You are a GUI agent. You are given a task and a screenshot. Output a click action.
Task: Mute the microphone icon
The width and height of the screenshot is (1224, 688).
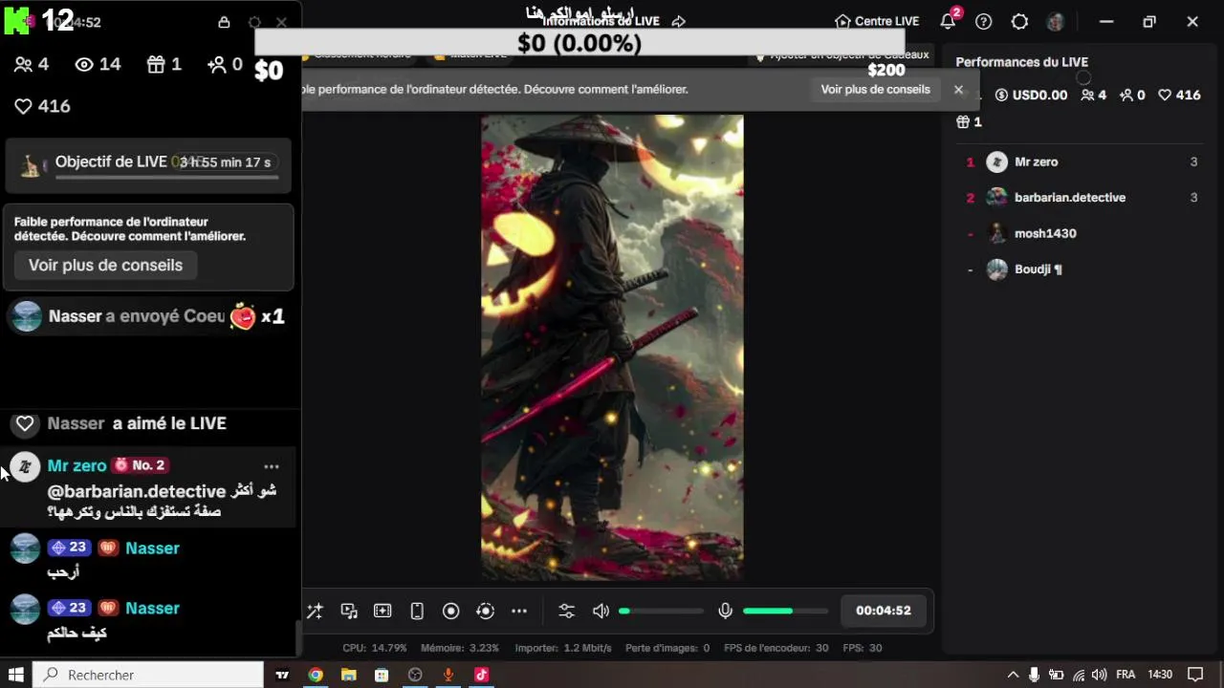pos(726,611)
